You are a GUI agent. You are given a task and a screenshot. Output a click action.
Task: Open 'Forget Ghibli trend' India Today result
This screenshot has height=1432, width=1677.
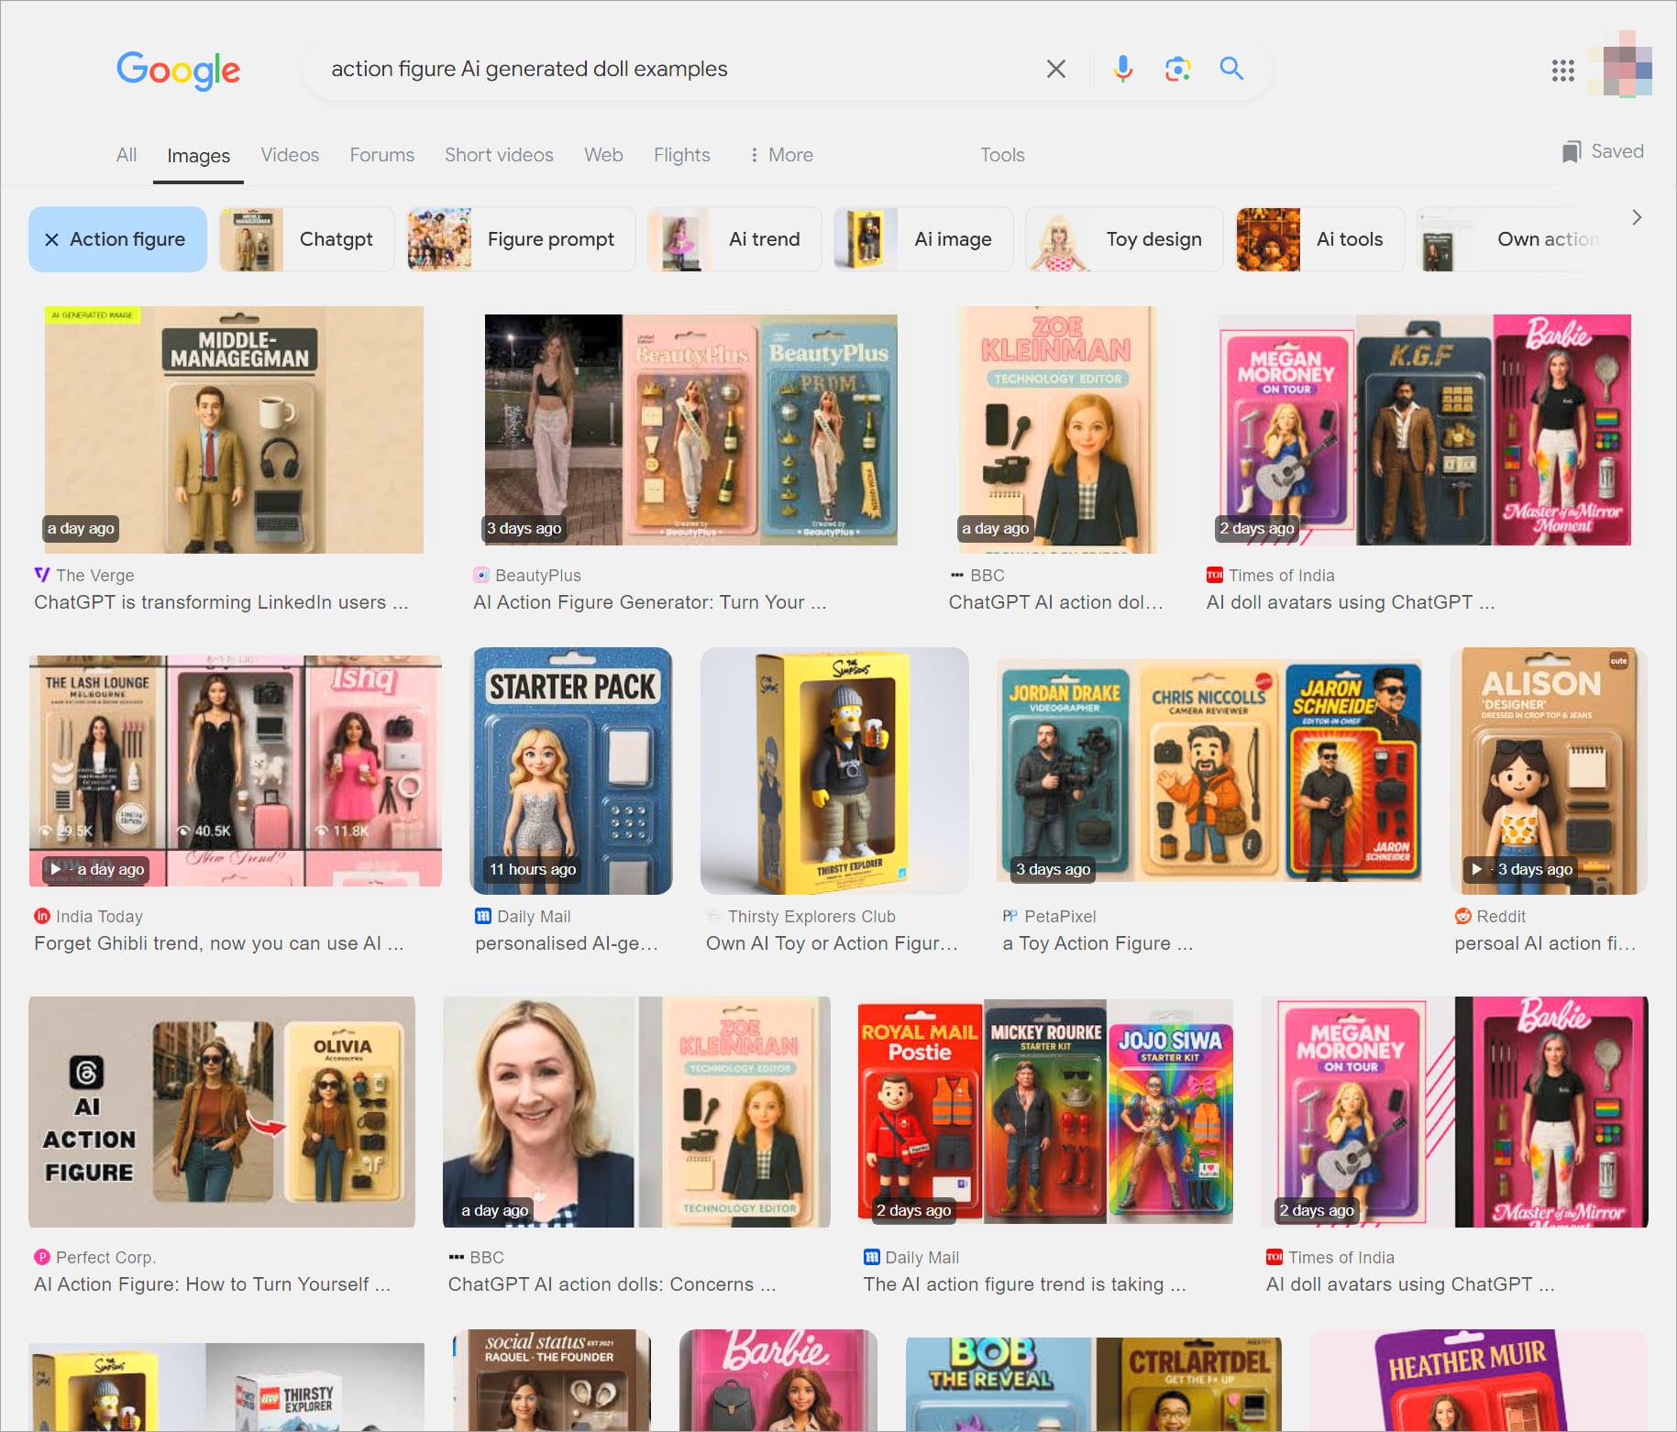coord(218,943)
